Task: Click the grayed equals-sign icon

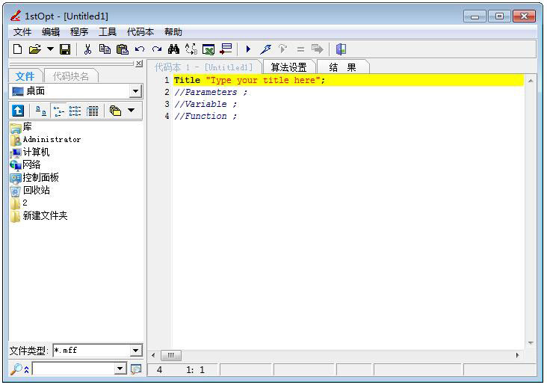Action: point(300,49)
